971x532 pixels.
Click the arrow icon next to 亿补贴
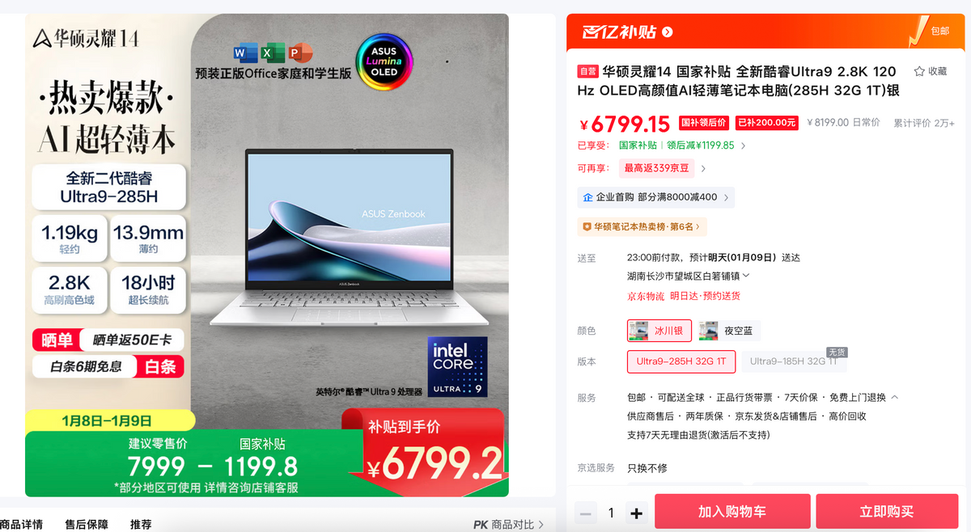[668, 32]
